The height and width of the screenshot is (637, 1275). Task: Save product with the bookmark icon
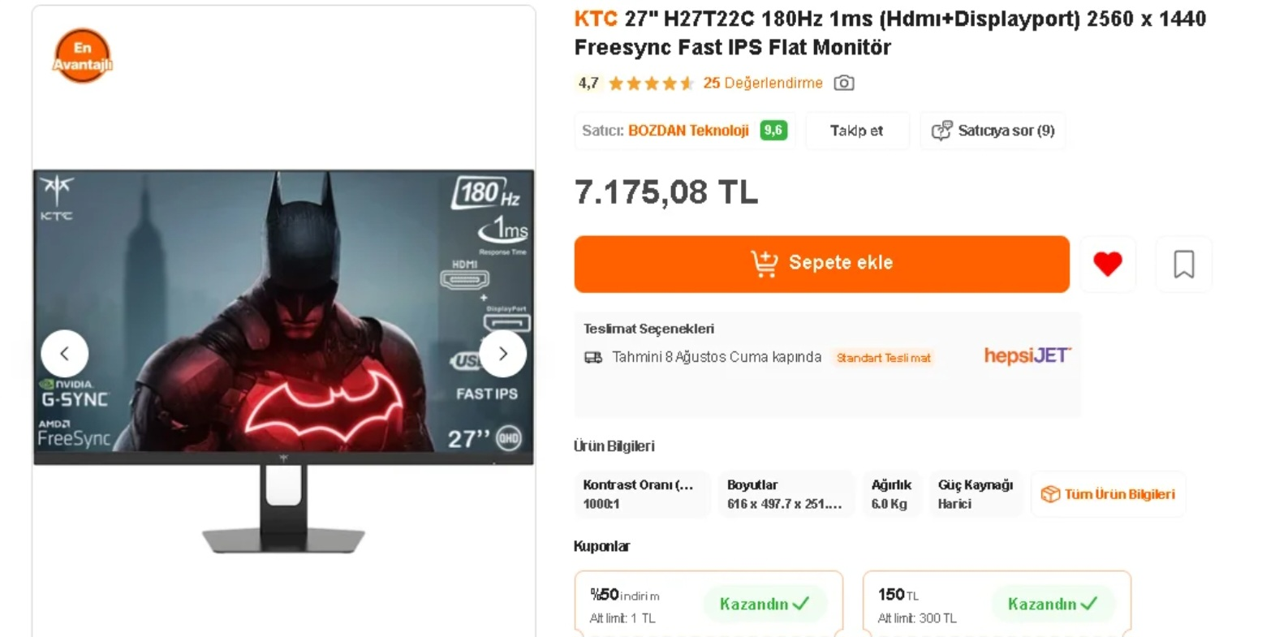coord(1183,265)
